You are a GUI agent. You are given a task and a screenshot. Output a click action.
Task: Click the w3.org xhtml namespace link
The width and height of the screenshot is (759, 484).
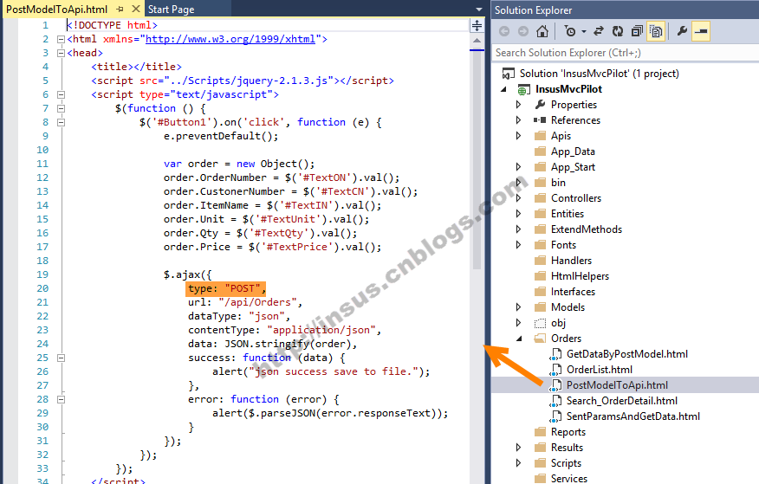230,39
